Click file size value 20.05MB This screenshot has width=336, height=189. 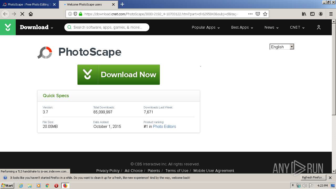pyautogui.click(x=50, y=127)
